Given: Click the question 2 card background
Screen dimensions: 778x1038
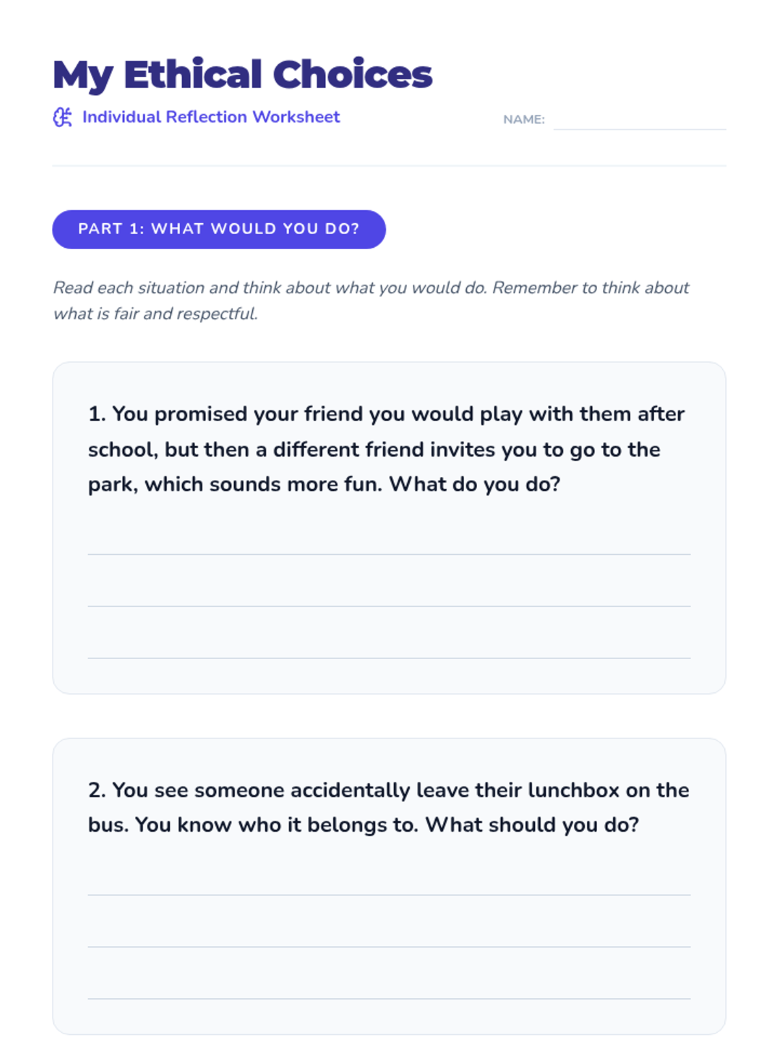Looking at the screenshot, I should click(389, 886).
